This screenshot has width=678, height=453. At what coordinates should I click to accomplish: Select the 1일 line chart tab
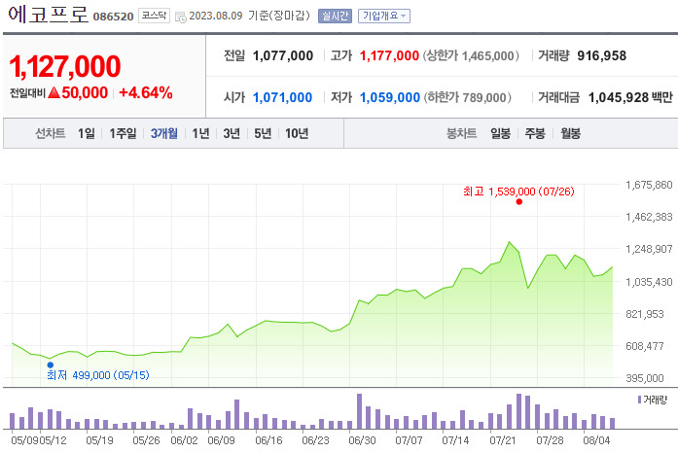coord(86,133)
